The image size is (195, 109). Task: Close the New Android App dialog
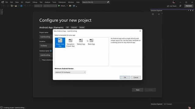click(x=140, y=31)
